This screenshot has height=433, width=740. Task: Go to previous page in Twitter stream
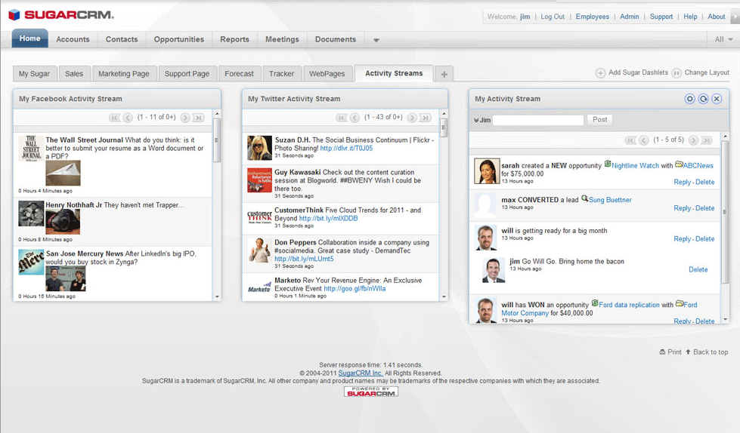[355, 118]
